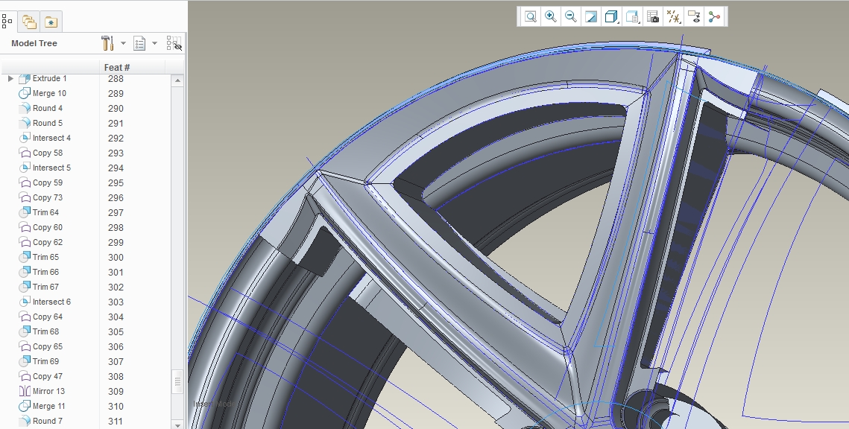This screenshot has height=429, width=849.
Task: Click the Merge 10 feature icon
Action: 25,94
